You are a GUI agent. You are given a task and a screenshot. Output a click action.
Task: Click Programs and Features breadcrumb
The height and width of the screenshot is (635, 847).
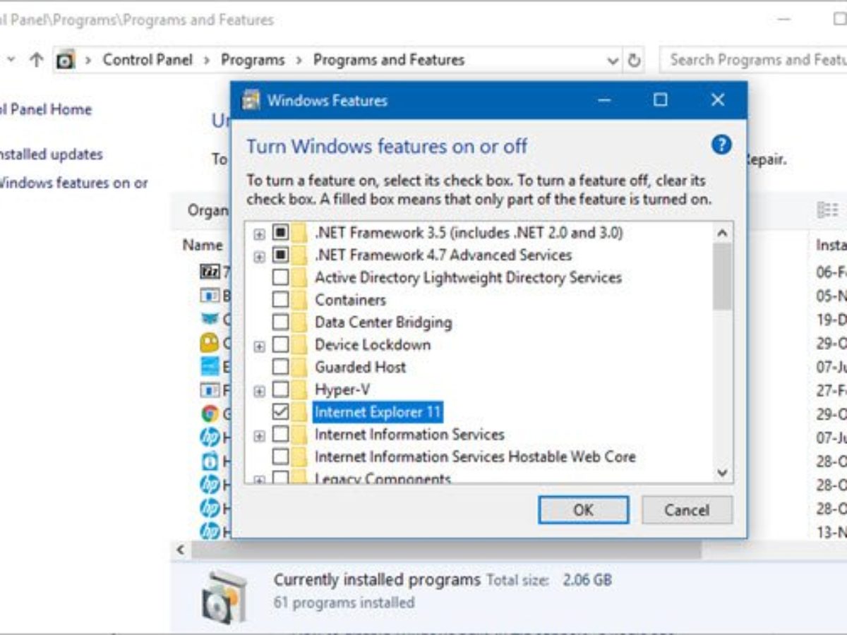(x=389, y=60)
